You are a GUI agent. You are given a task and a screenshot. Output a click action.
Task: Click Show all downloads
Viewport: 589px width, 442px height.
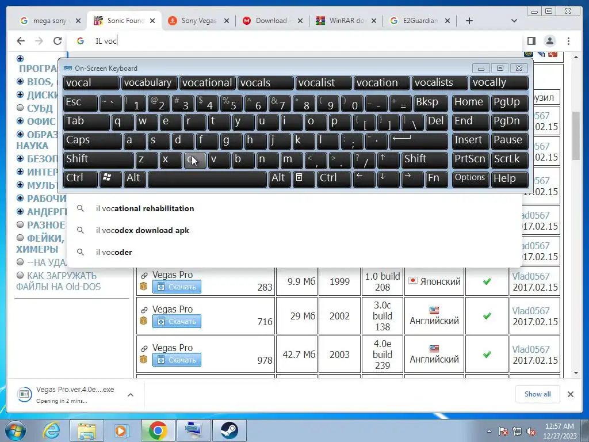coord(538,394)
